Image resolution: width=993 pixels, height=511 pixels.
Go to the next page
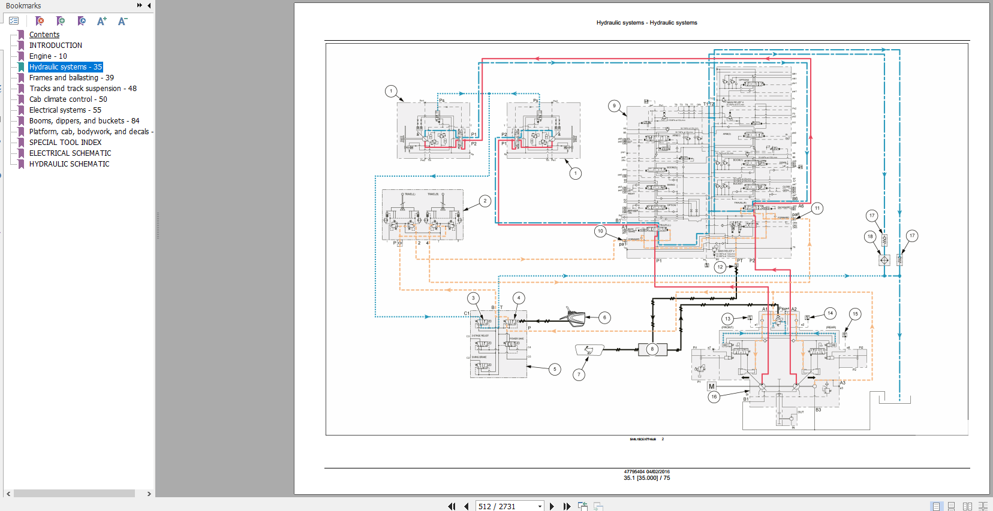pos(552,506)
